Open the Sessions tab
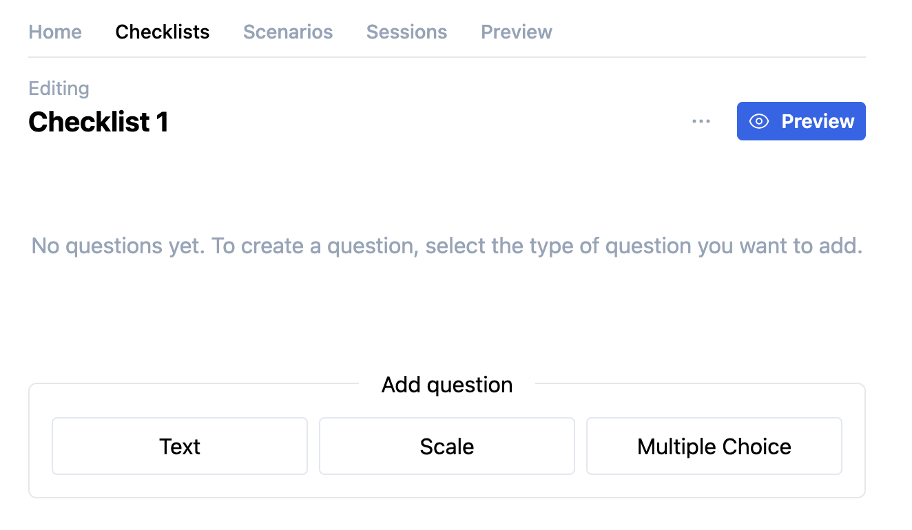Screen dimensions: 912x530 (406, 32)
